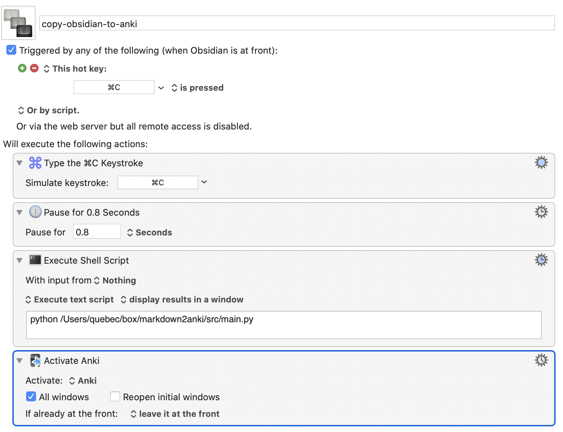Screen dimensions: 563x432
Task: Open the 'Execute text script' popup
Action: [70, 300]
